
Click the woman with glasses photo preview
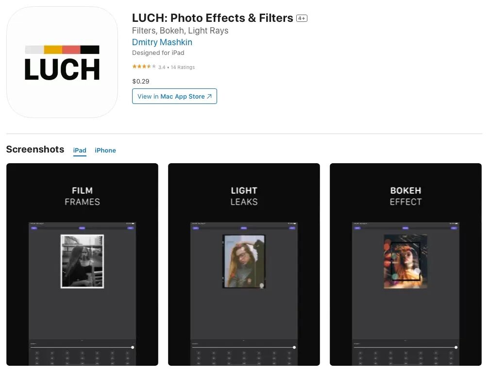point(244,261)
